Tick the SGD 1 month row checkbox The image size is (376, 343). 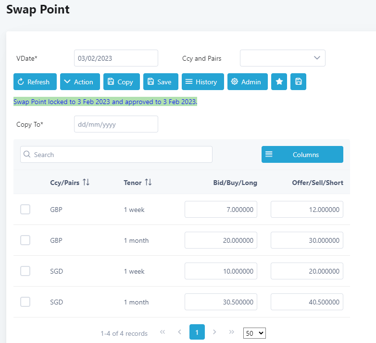point(25,302)
